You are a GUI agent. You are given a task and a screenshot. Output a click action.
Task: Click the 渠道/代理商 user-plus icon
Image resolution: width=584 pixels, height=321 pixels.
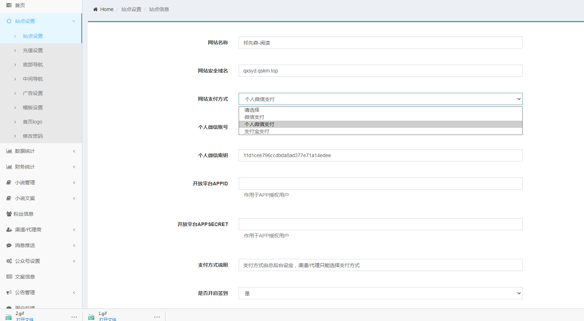coord(9,230)
